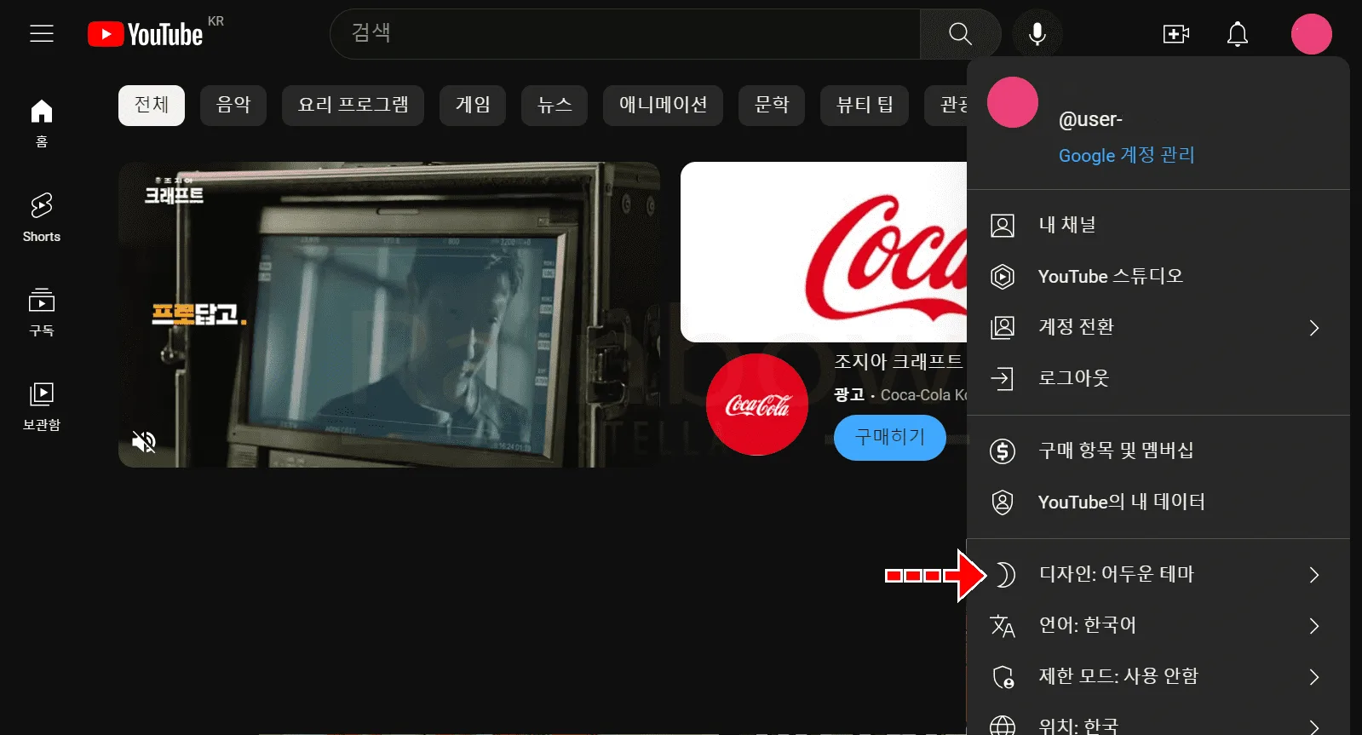The height and width of the screenshot is (735, 1362).
Task: Click the dollar icon for purchases
Action: (1003, 451)
